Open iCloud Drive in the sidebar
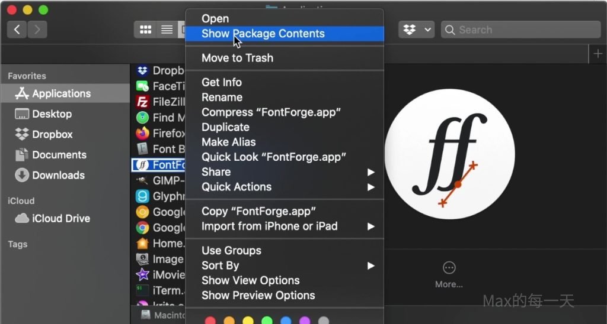 coord(60,218)
